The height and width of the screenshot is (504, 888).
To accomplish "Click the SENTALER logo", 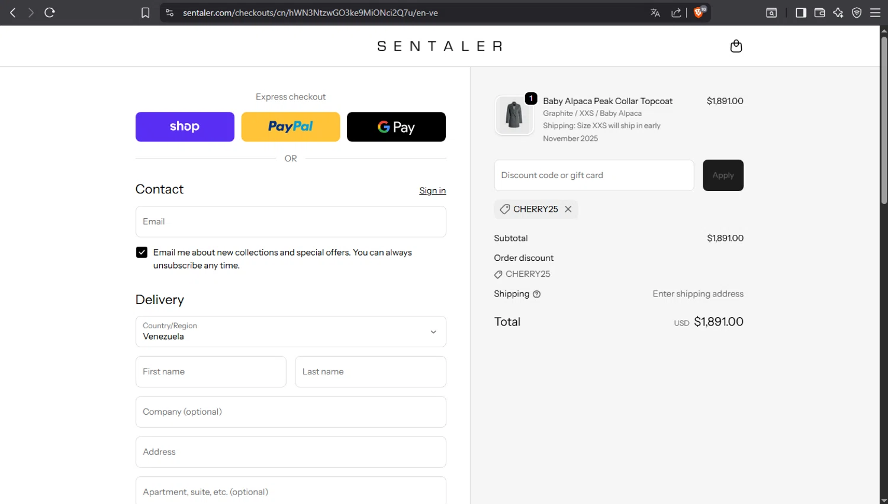I will point(440,46).
